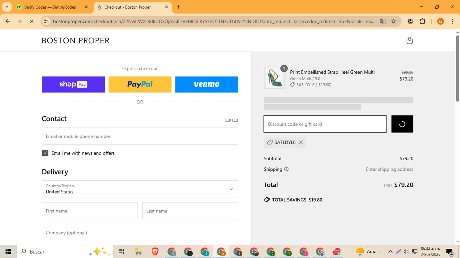Close the Checkout Boston Proper tab
The width and height of the screenshot is (460, 258).
pos(167,7)
